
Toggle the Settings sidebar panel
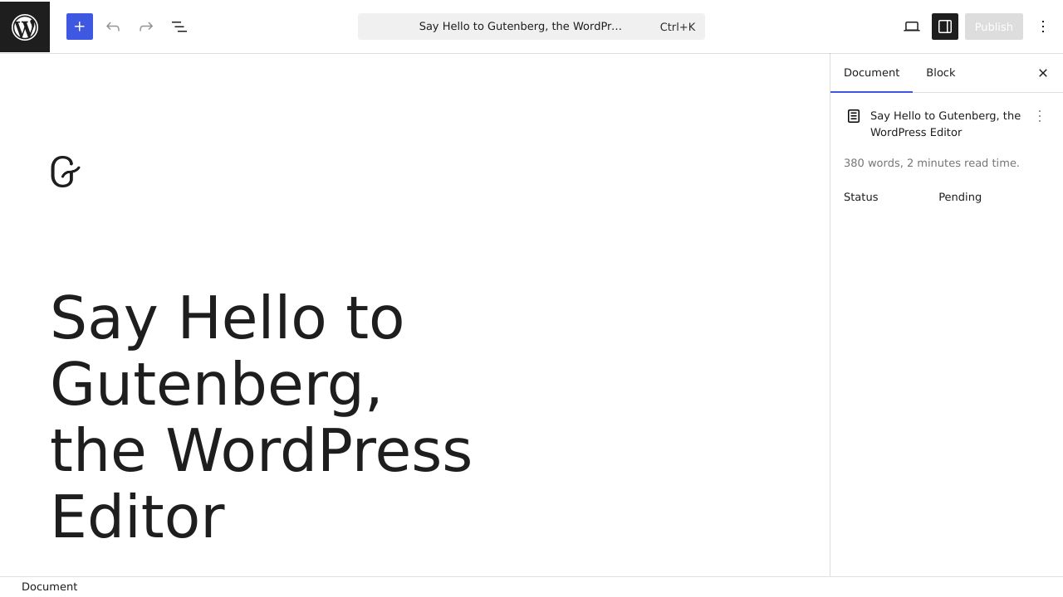coord(945,27)
